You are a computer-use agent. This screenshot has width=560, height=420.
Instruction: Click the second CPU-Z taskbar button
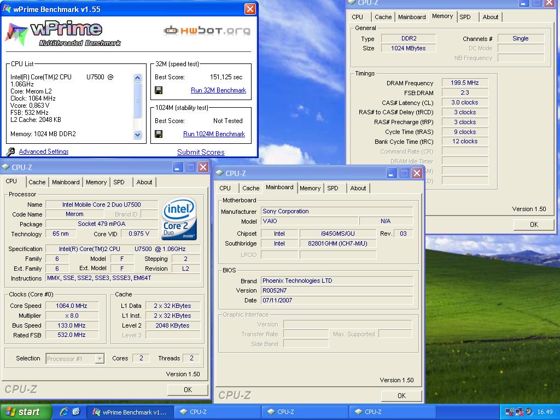point(305,412)
